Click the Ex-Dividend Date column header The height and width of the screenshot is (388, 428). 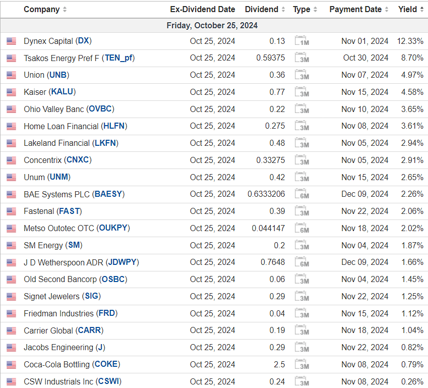(203, 10)
